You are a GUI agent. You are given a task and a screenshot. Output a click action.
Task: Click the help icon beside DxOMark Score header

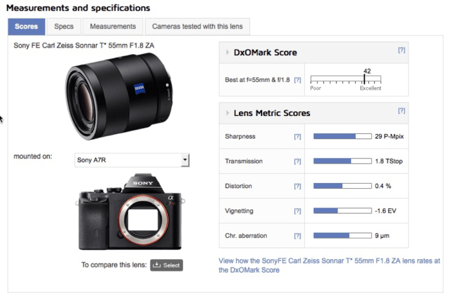(x=401, y=50)
